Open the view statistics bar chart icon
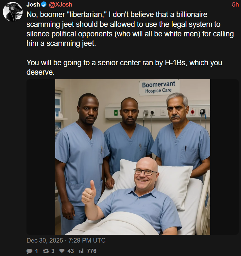Screen dimensions: 241x256 click(x=81, y=251)
